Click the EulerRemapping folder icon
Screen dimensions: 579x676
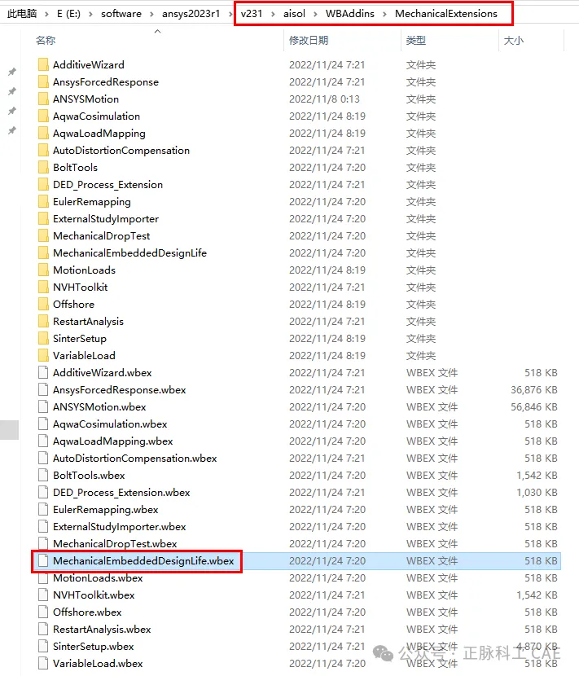click(43, 202)
